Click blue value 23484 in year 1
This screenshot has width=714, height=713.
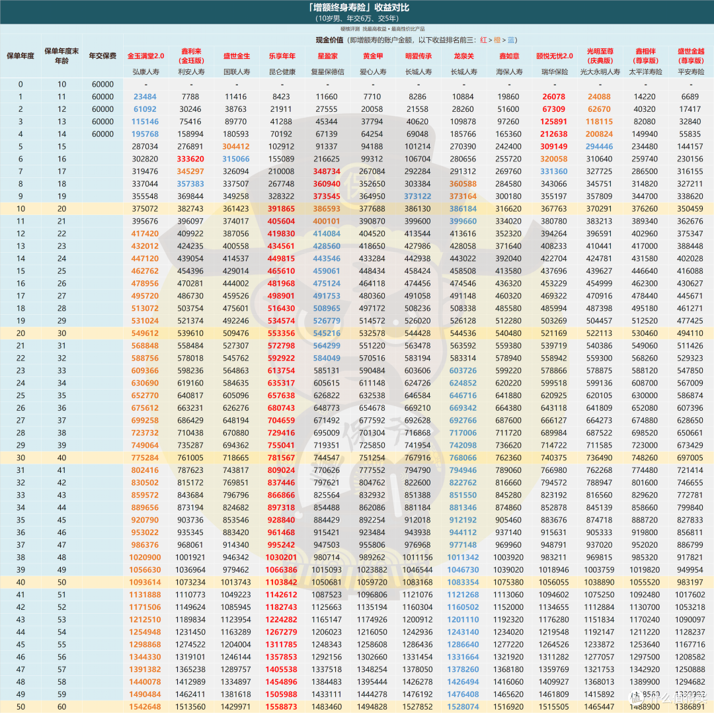click(145, 97)
